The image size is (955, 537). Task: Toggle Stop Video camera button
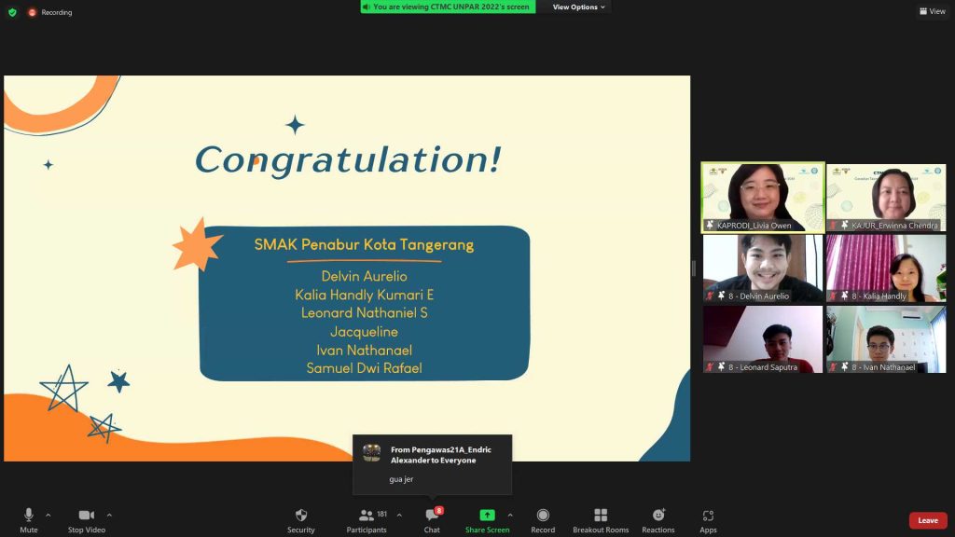pos(88,518)
